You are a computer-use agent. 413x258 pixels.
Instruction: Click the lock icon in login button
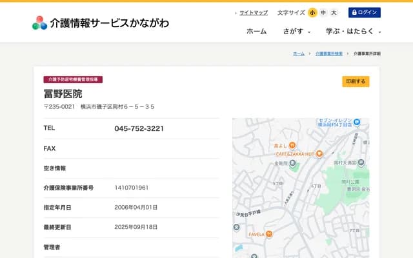354,12
